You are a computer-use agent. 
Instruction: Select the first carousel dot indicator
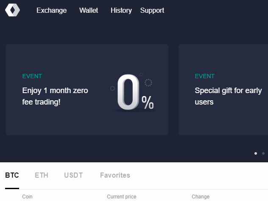[256, 153]
